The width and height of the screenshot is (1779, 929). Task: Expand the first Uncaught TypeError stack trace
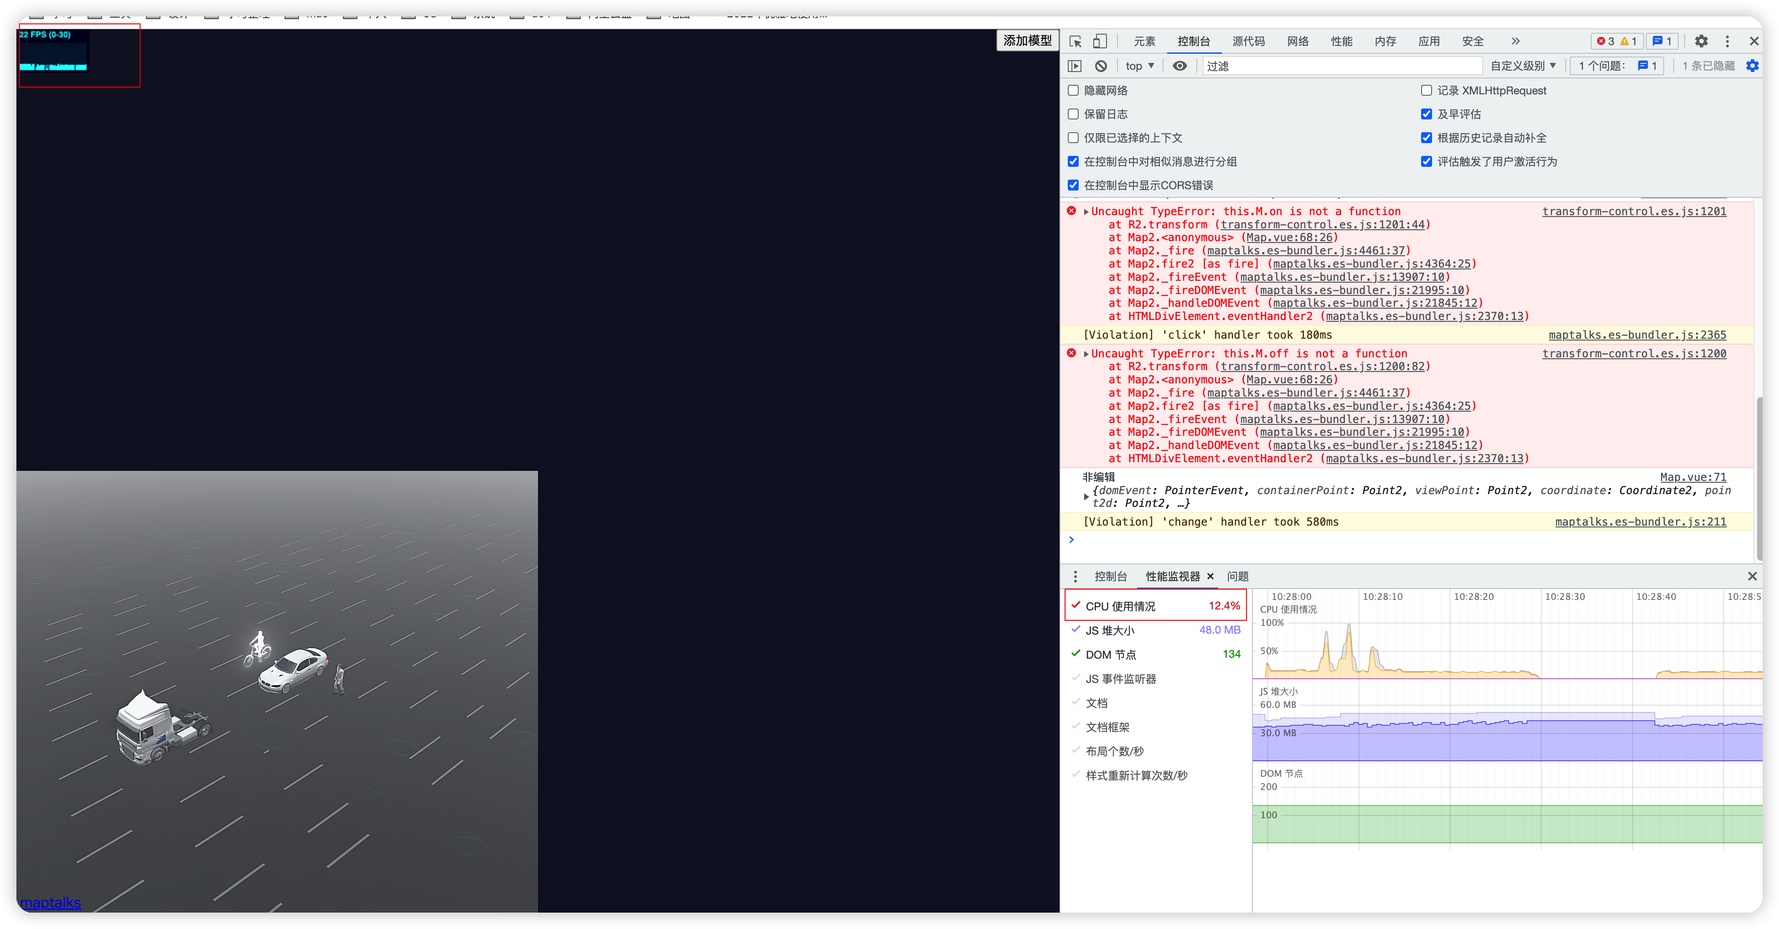tap(1086, 212)
